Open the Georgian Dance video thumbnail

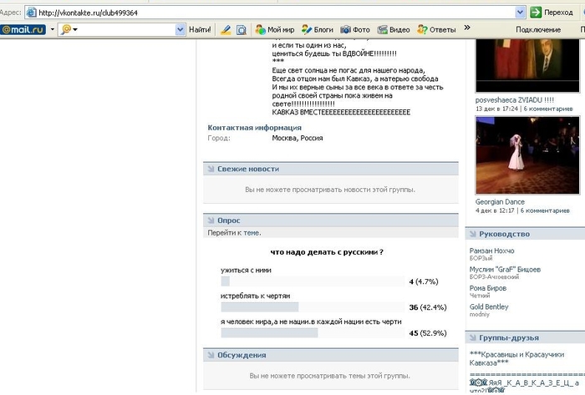[521, 155]
